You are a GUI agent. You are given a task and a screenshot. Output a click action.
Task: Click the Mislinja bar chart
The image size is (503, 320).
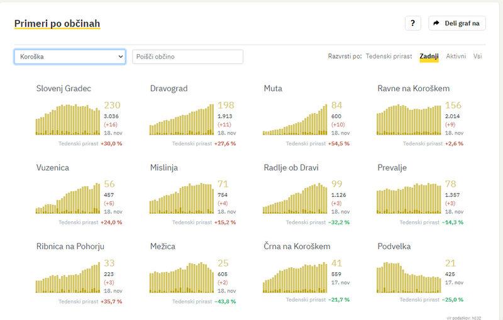pos(182,199)
